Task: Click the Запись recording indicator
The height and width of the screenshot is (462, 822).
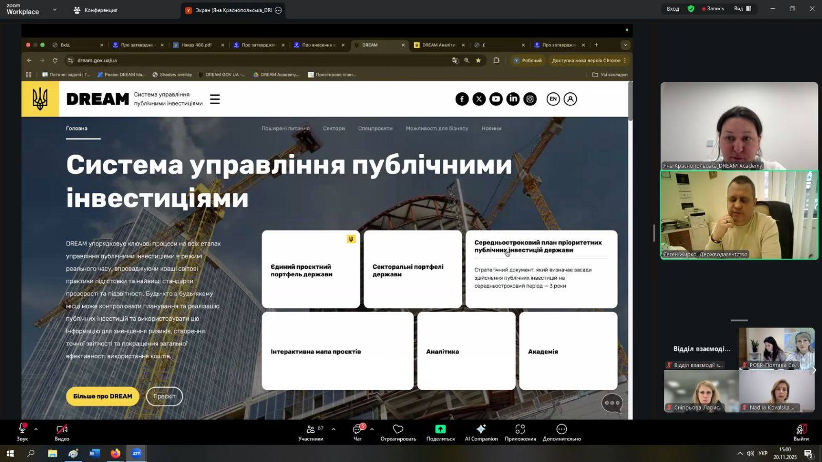Action: pyautogui.click(x=713, y=9)
